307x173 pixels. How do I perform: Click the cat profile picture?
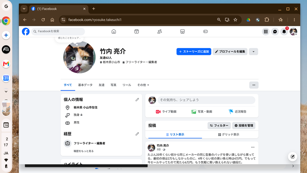(79, 57)
